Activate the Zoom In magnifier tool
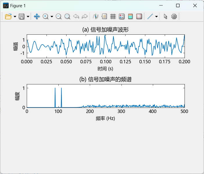204x174 pixels. coord(45,16)
